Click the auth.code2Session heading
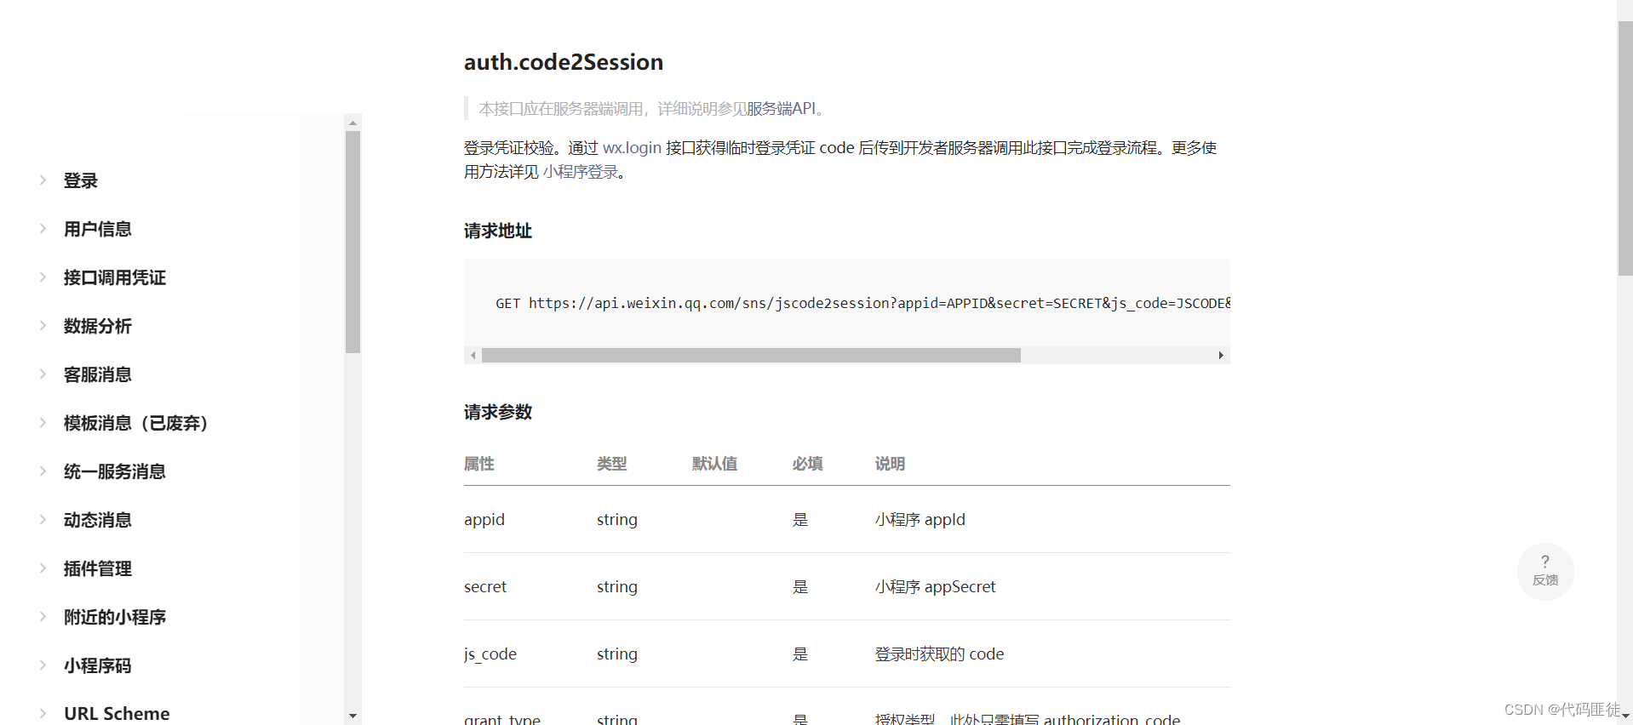The width and height of the screenshot is (1633, 725). click(x=564, y=62)
